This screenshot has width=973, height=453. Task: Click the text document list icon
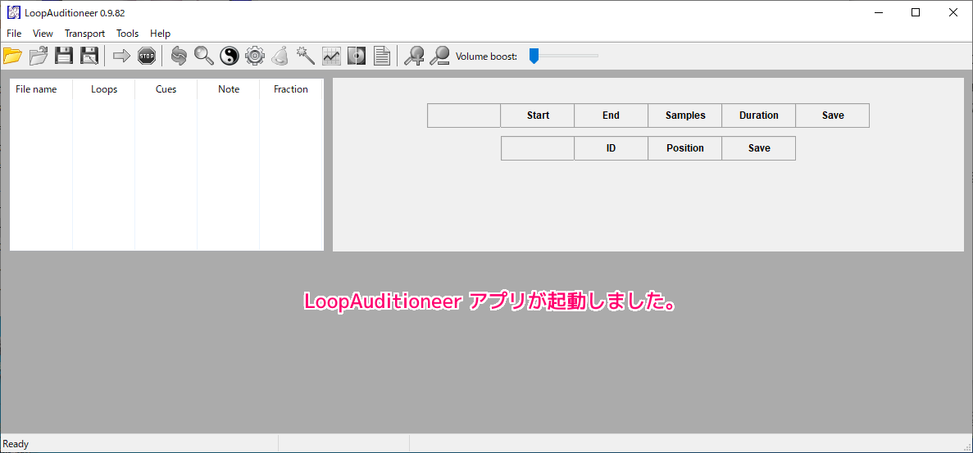tap(382, 56)
